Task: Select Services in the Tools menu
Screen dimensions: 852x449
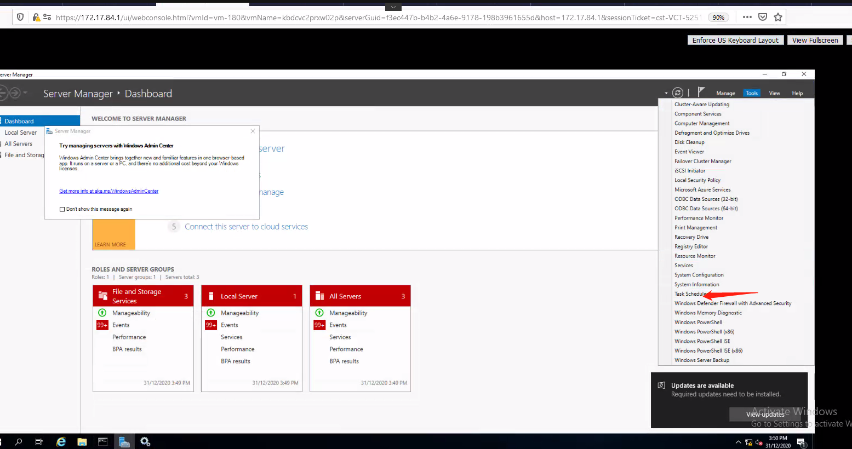Action: (684, 266)
